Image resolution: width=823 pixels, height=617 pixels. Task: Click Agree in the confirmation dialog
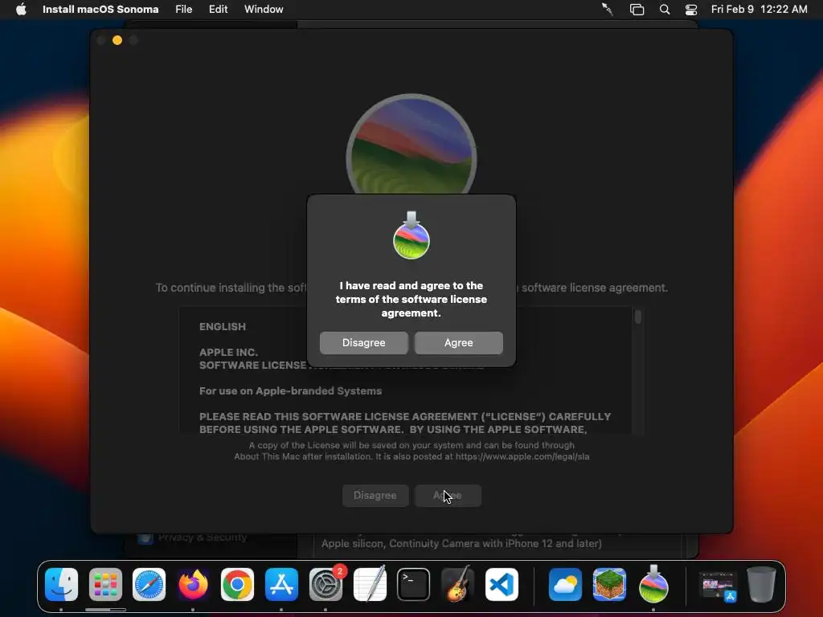[458, 342]
